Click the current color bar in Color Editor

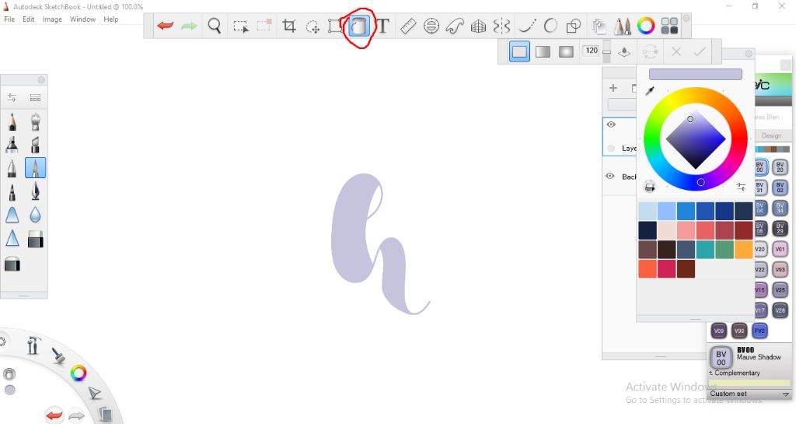click(x=696, y=74)
